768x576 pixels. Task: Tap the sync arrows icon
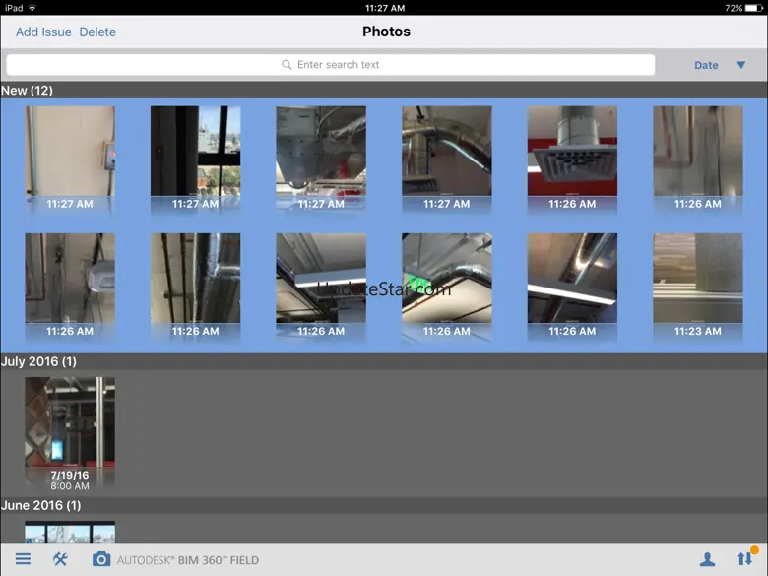(744, 558)
